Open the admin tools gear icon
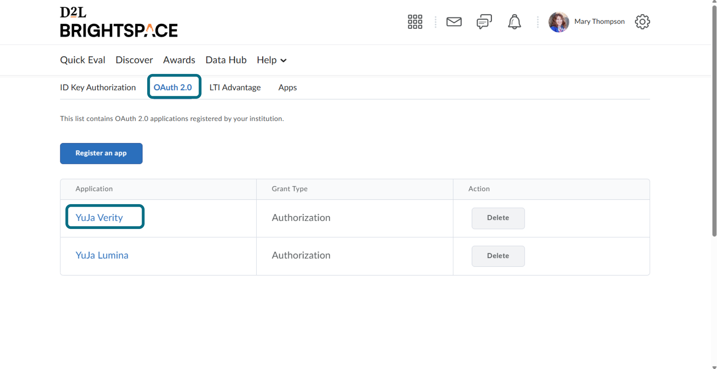 tap(642, 22)
